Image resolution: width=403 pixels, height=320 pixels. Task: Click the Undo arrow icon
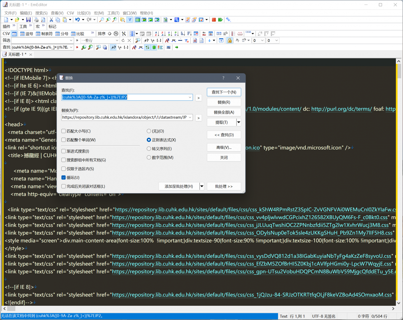pyautogui.click(x=77, y=20)
